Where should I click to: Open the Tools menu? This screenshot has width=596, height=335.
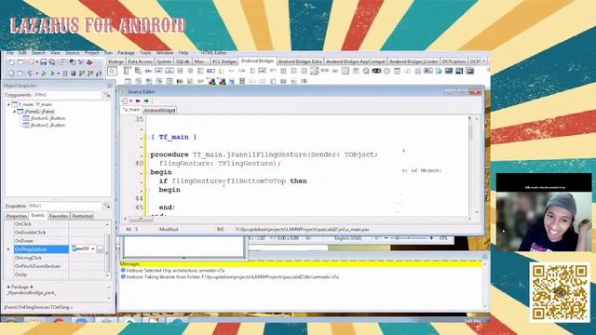pos(145,53)
